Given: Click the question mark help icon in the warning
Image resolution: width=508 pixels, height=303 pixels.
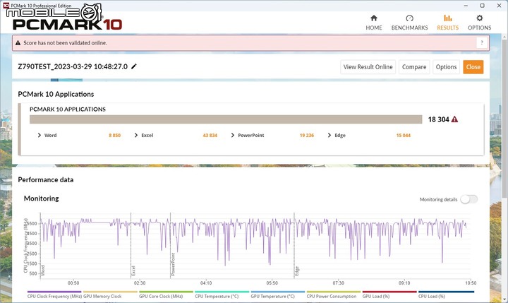Looking at the screenshot, I should pyautogui.click(x=482, y=43).
